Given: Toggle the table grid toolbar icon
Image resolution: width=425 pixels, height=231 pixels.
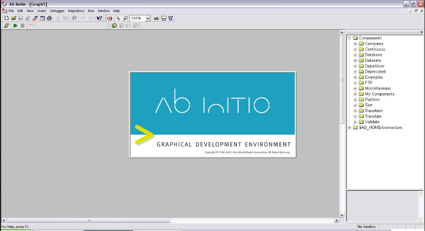Looking at the screenshot, I should point(42,18).
